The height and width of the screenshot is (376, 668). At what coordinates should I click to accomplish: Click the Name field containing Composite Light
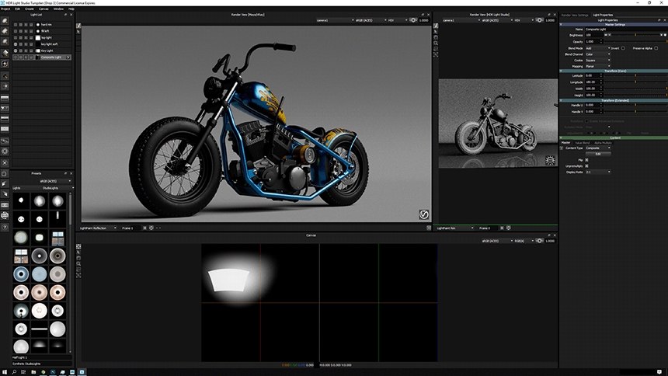click(625, 29)
